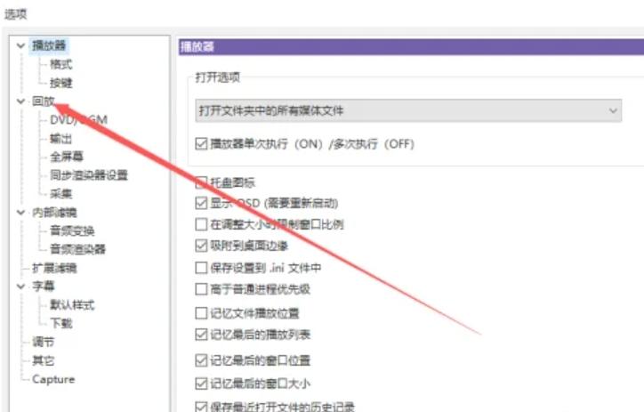Select 音频渲染器 under 内部滤镜
Screen dimensions: 644x412
78,249
